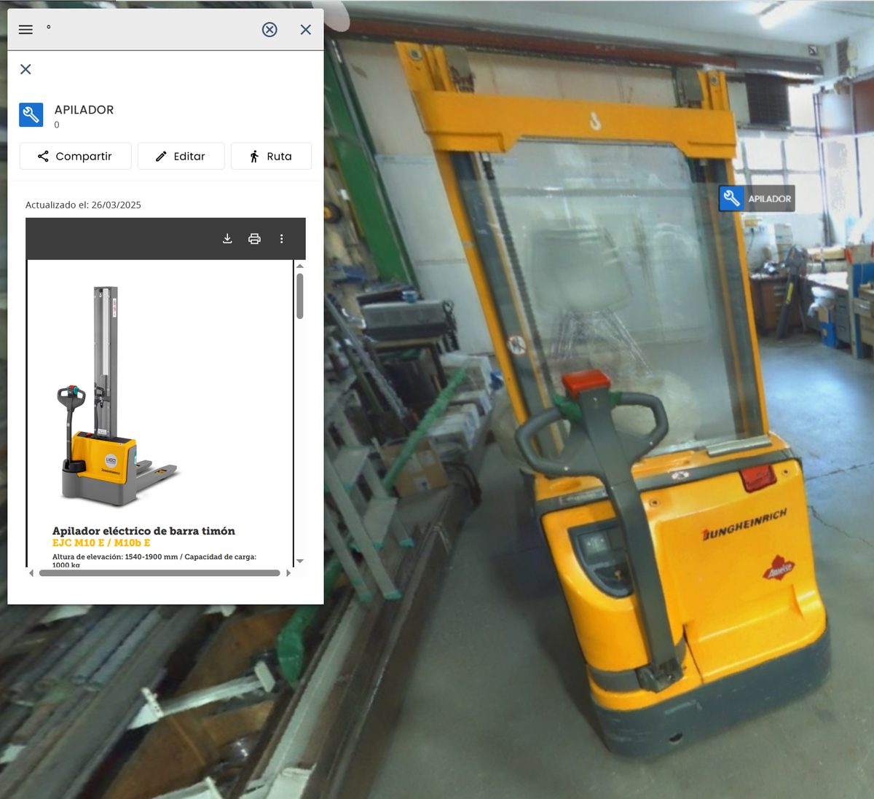Open the hamburger menu in the top bar
Viewport: 874px width, 799px height.
[25, 29]
